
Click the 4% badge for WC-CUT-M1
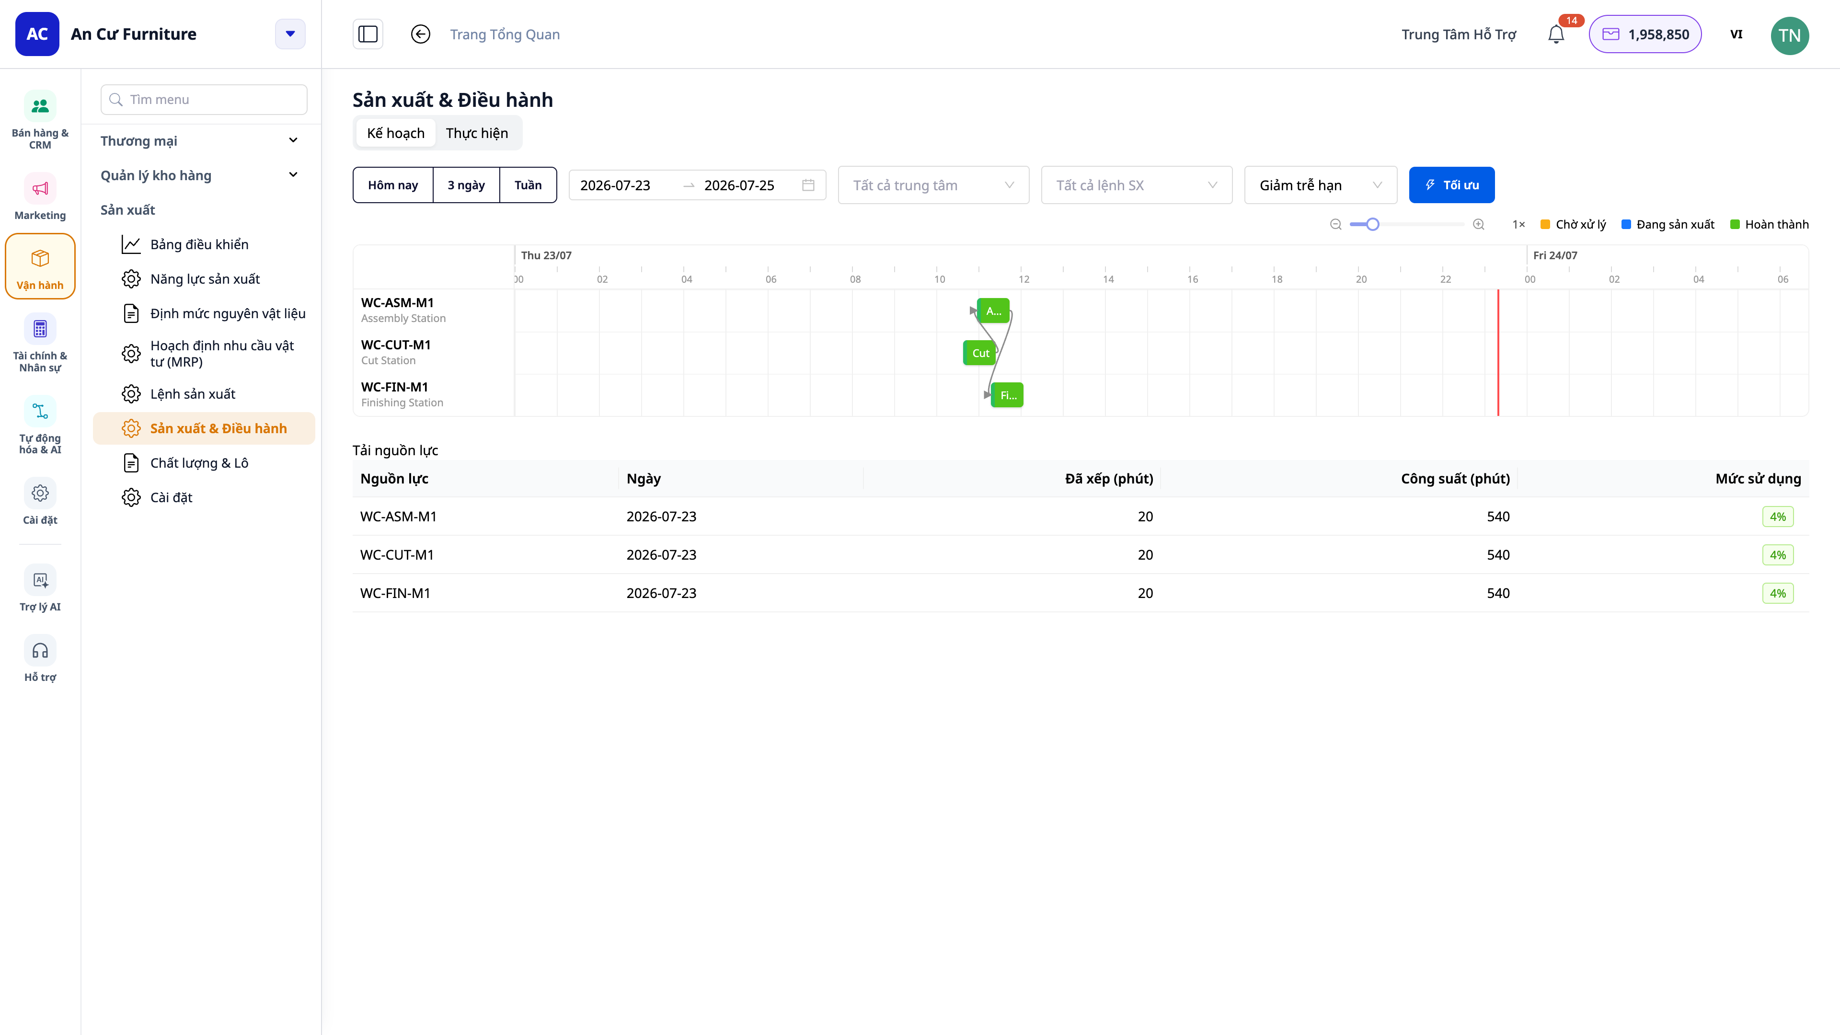(x=1778, y=555)
